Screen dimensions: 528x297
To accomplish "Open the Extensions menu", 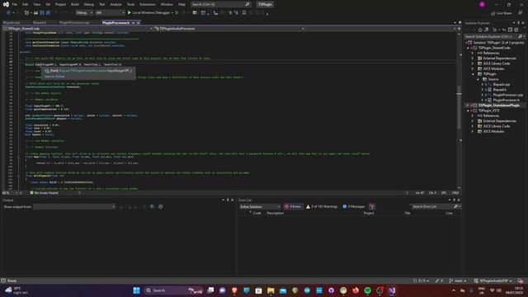I will [148, 4].
